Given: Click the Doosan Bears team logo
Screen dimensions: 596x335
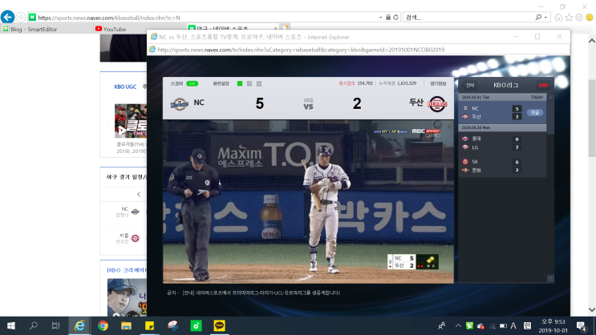Looking at the screenshot, I should (x=437, y=103).
